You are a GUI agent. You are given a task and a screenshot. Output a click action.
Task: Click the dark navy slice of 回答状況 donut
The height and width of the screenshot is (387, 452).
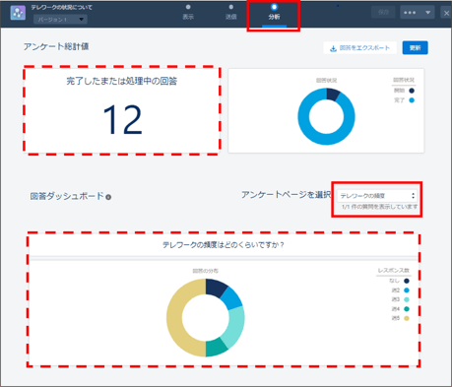pos(332,95)
